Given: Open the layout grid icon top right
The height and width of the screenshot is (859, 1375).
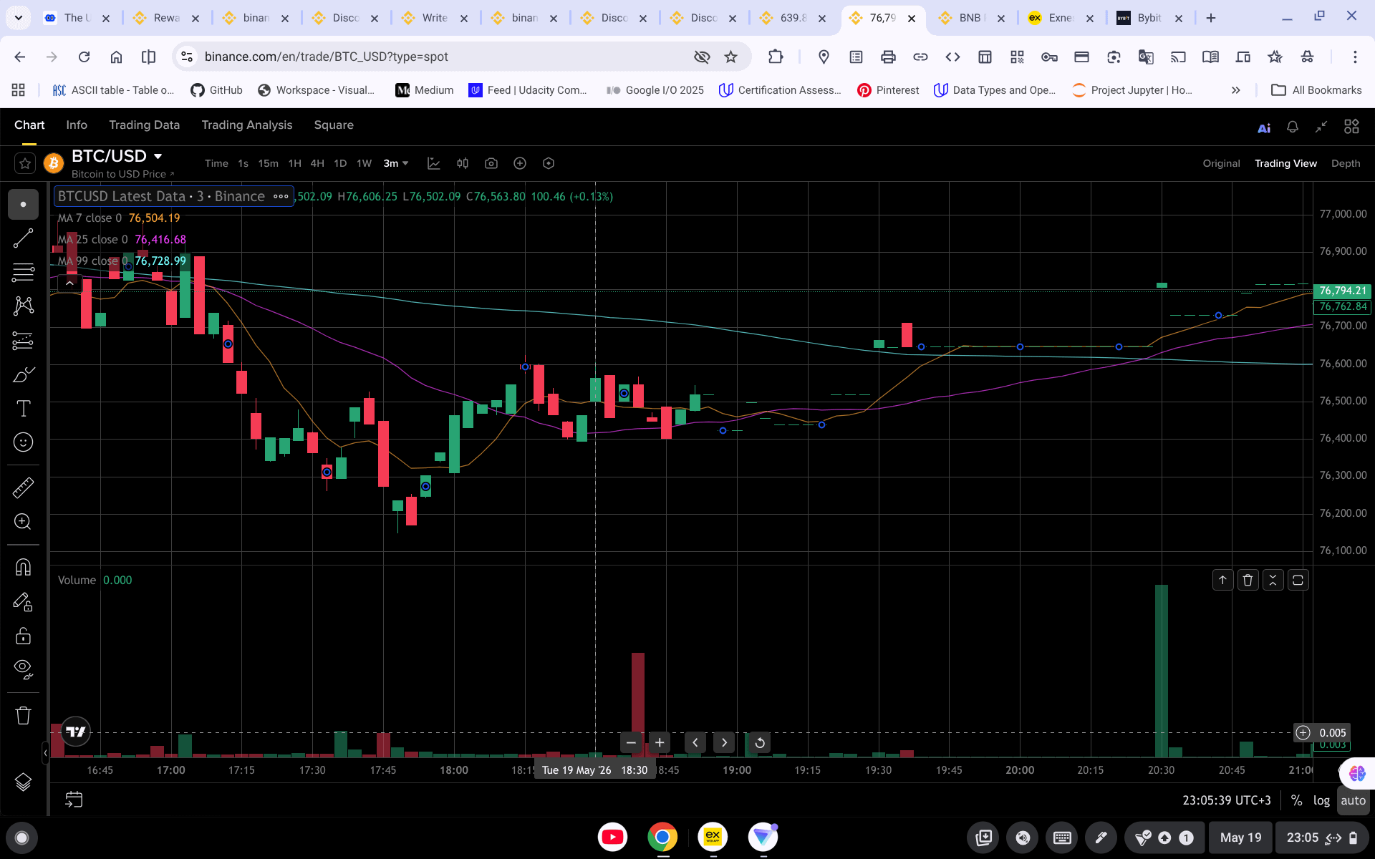Looking at the screenshot, I should coord(1351,127).
